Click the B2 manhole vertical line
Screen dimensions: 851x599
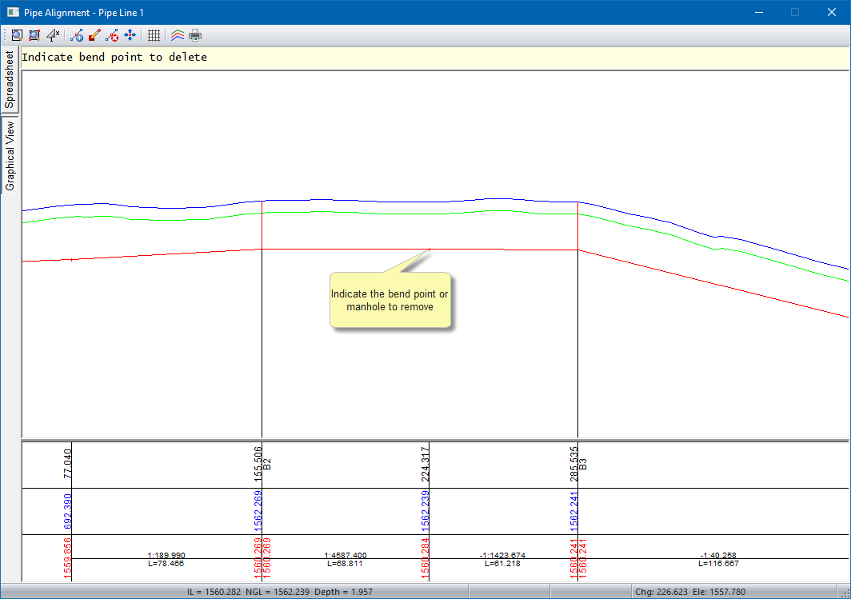point(262,336)
